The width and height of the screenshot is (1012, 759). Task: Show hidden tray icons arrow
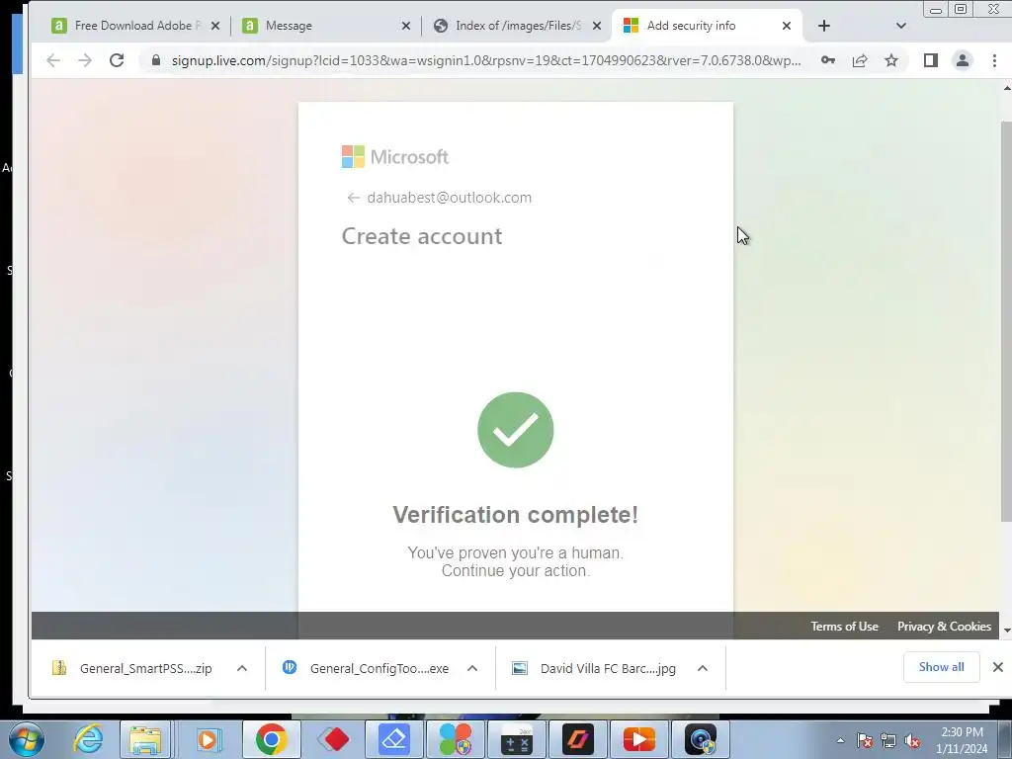(840, 741)
